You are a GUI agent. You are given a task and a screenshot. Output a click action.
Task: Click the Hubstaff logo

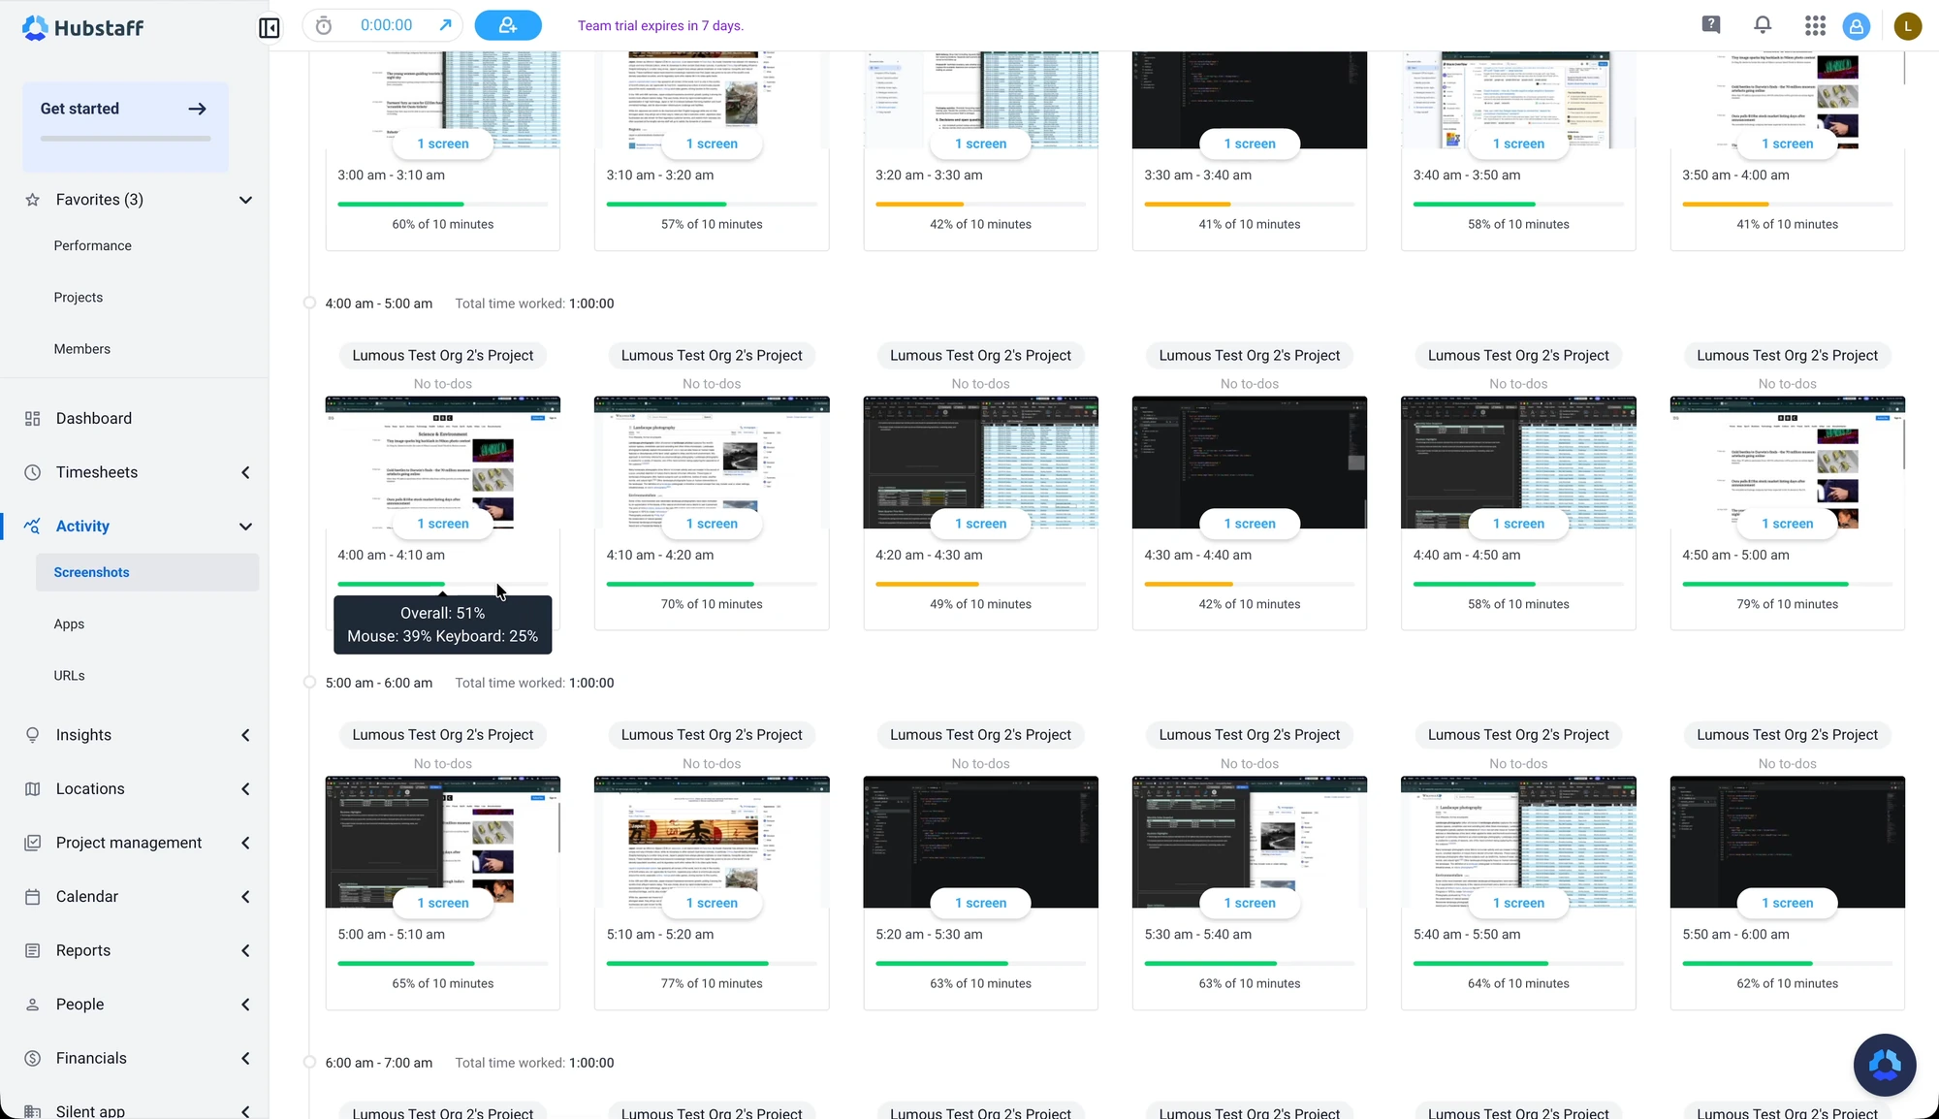pos(82,27)
